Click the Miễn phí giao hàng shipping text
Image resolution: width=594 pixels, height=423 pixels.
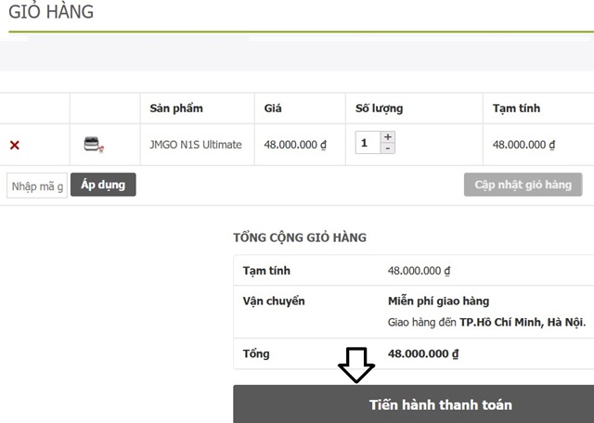coord(438,301)
